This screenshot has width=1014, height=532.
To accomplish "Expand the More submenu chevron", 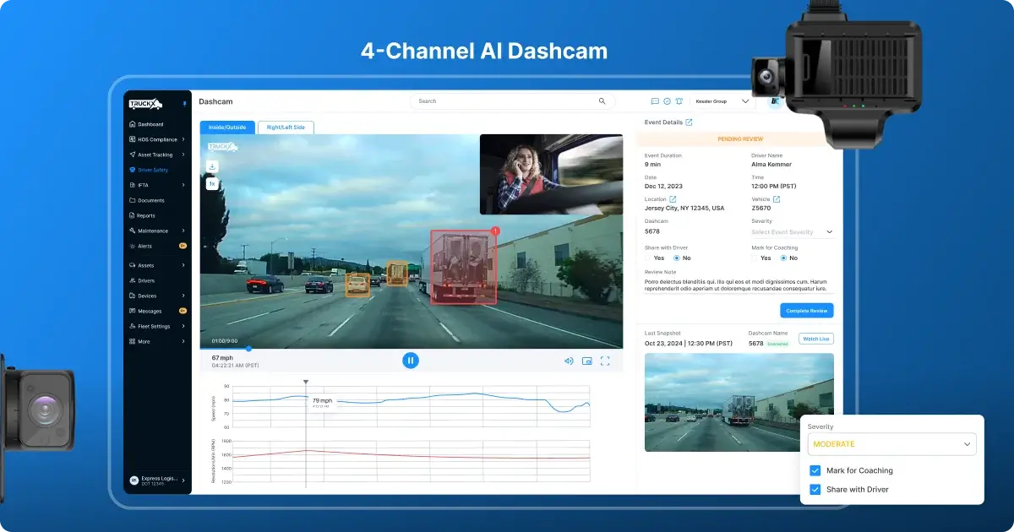I will coord(183,341).
